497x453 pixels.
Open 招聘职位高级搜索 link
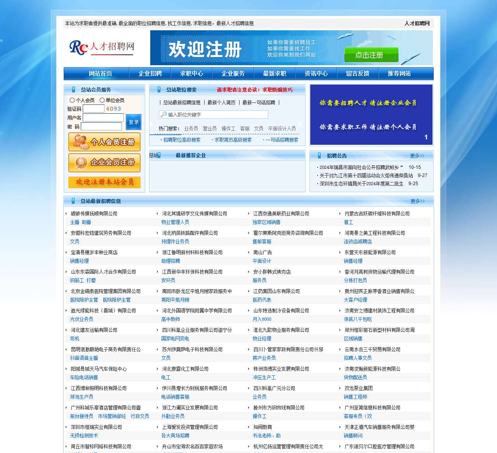(x=182, y=140)
